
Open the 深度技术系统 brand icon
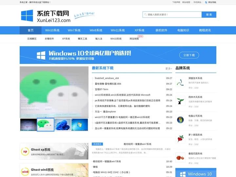coord(180,82)
